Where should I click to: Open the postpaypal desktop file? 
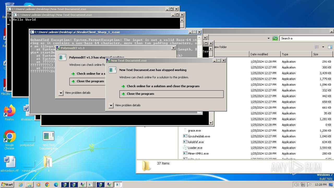tap(29, 140)
